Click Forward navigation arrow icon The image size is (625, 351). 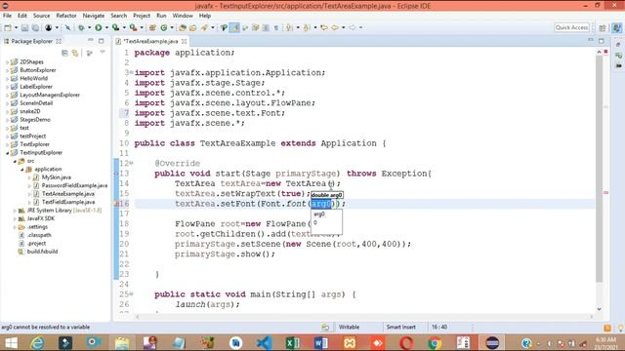[353, 27]
